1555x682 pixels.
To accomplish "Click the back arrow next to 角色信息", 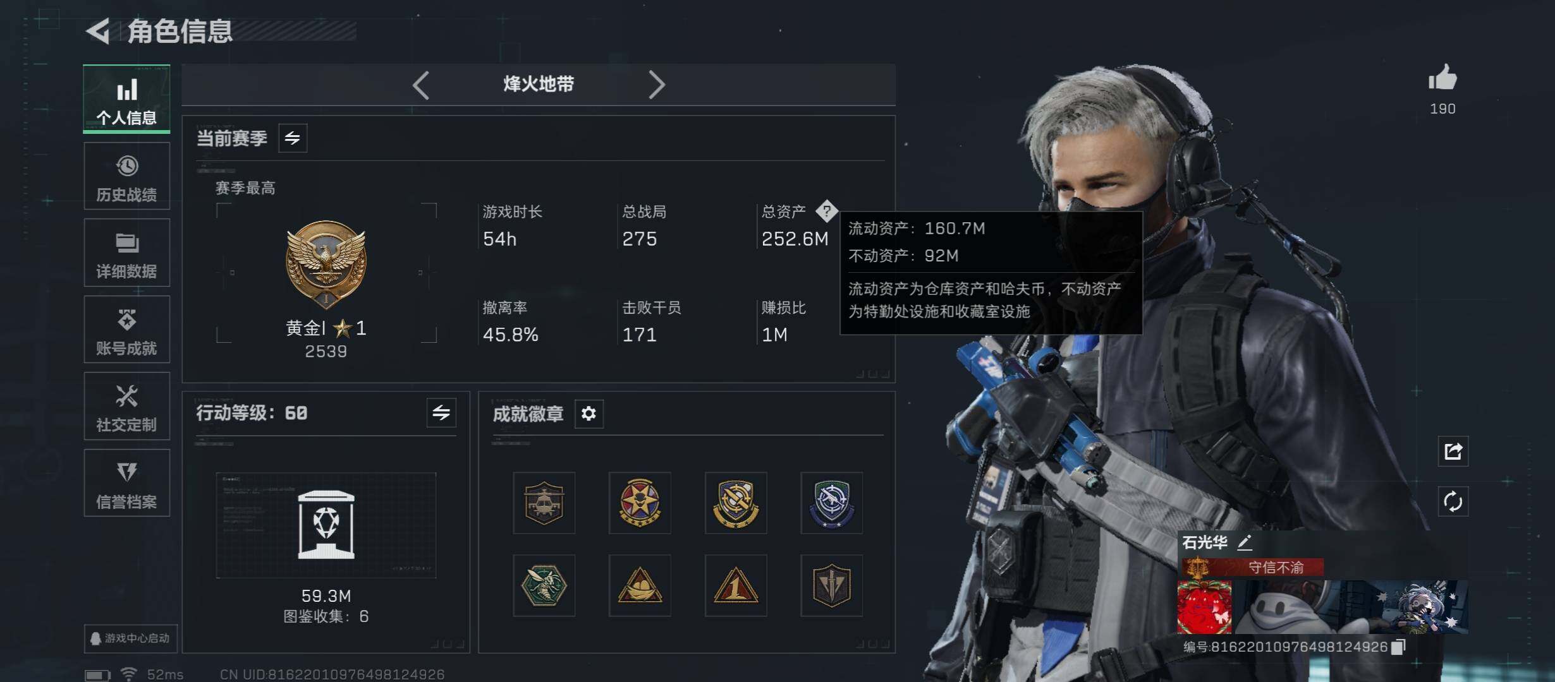I will 99,31.
